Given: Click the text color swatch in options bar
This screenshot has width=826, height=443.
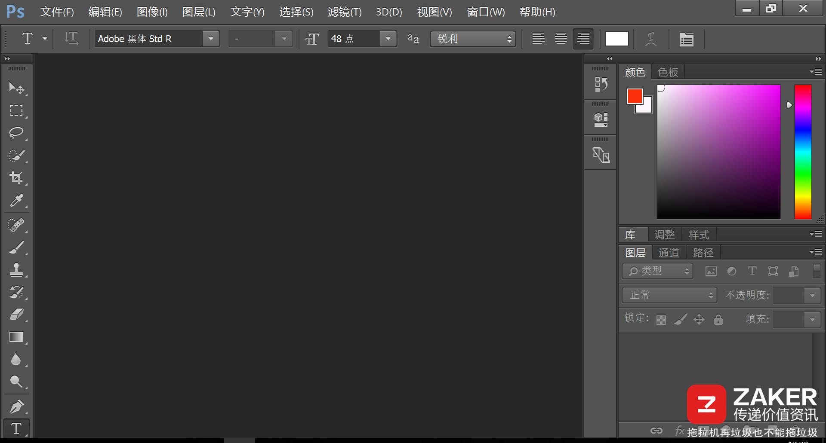Looking at the screenshot, I should click(x=616, y=39).
